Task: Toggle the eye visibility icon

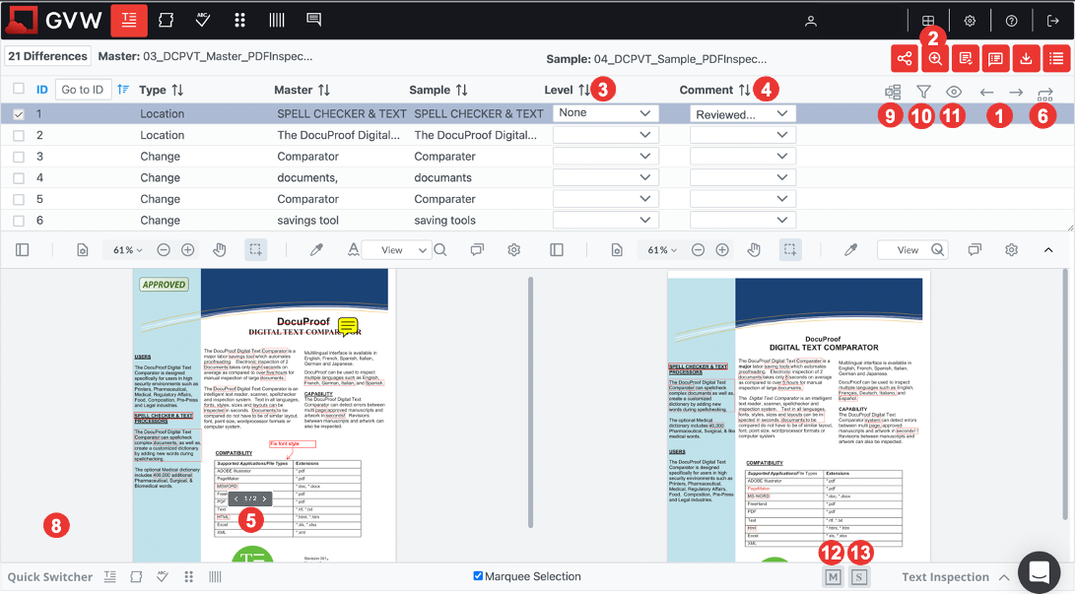Action: [953, 92]
